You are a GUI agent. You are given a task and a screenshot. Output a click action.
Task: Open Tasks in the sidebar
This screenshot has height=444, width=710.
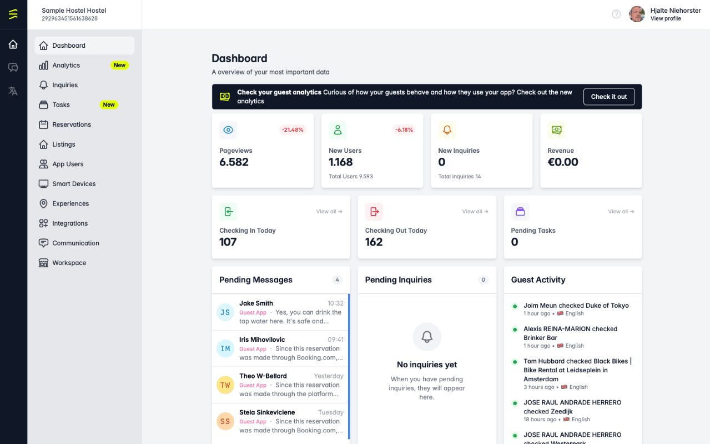[x=84, y=104]
